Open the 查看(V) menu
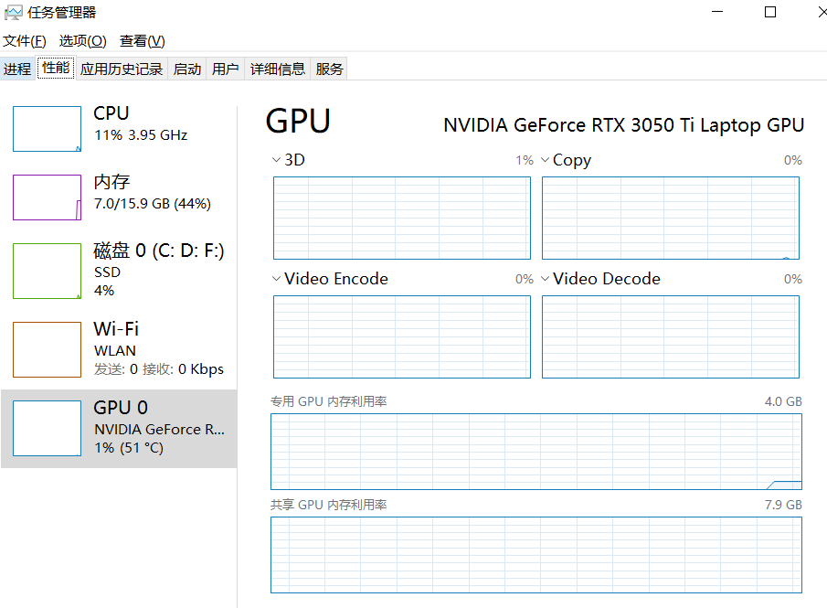This screenshot has width=827, height=608. (x=142, y=41)
